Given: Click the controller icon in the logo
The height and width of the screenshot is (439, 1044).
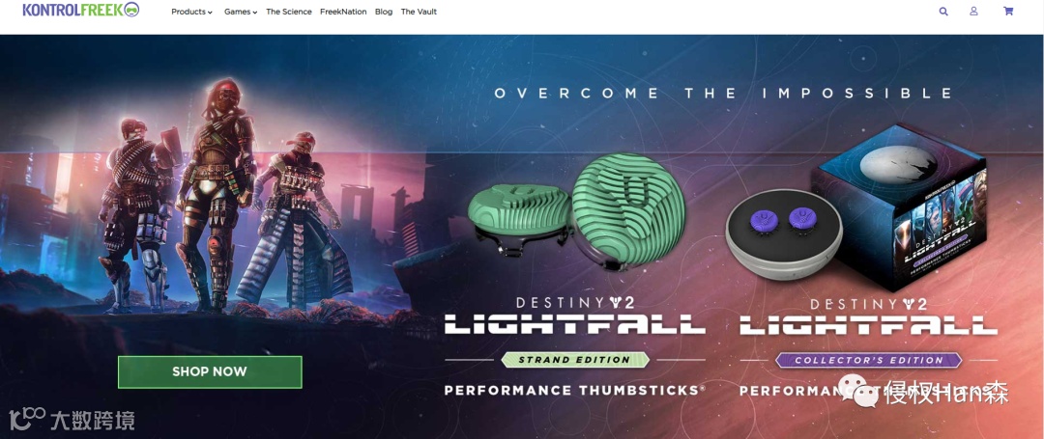Looking at the screenshot, I should (x=131, y=10).
